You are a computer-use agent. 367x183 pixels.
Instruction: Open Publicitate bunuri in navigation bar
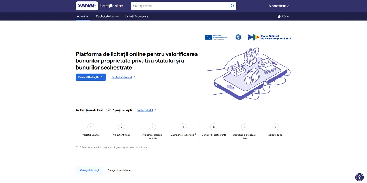tap(107, 16)
